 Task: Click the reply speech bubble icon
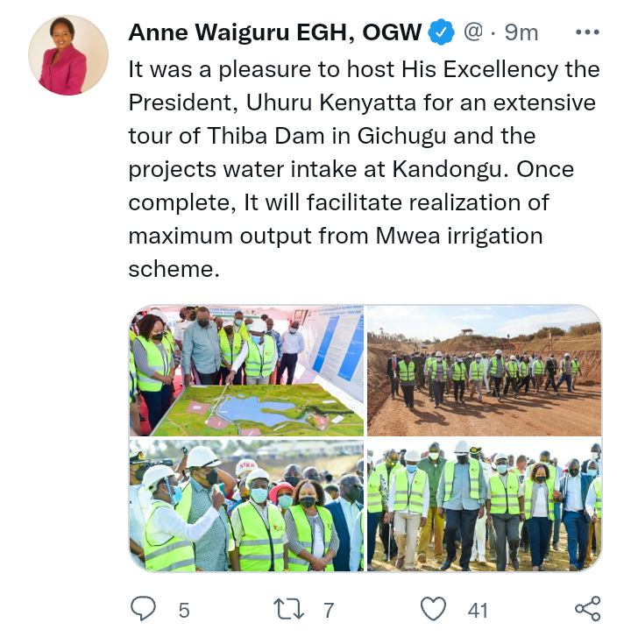pos(143,608)
